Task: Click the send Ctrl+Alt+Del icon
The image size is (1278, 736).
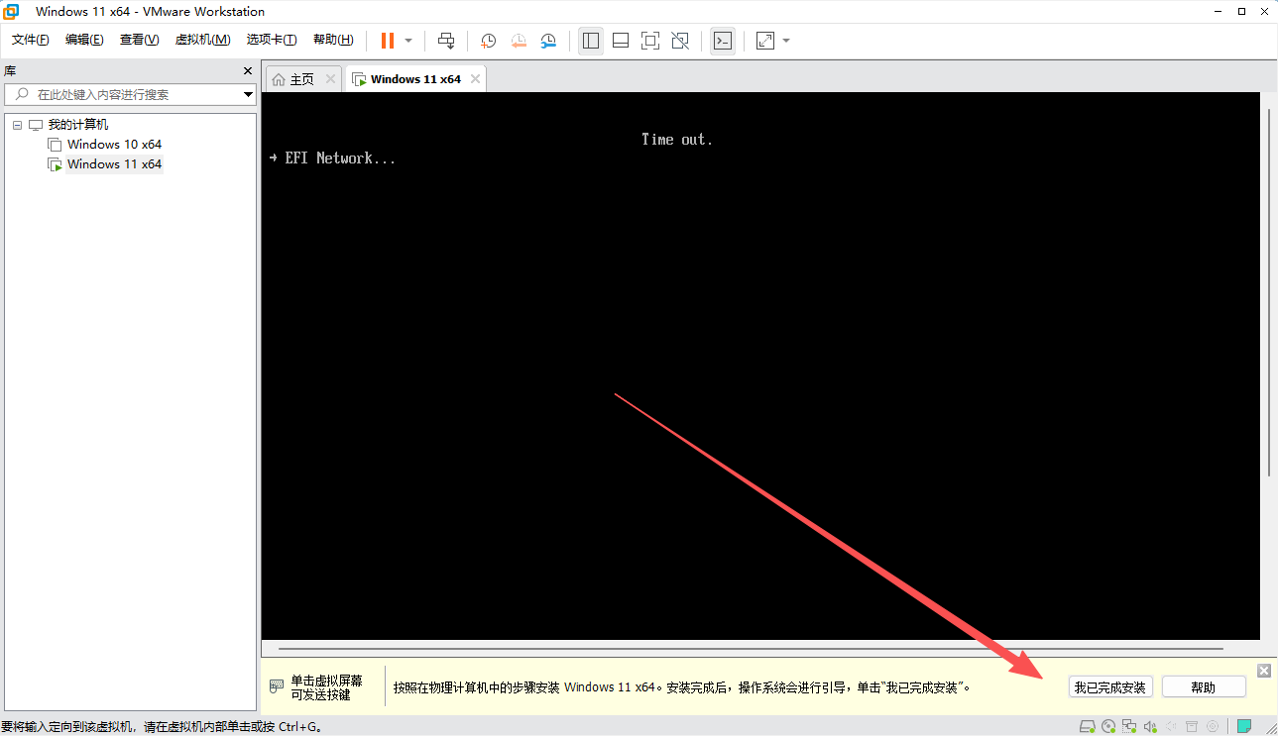Action: [446, 41]
